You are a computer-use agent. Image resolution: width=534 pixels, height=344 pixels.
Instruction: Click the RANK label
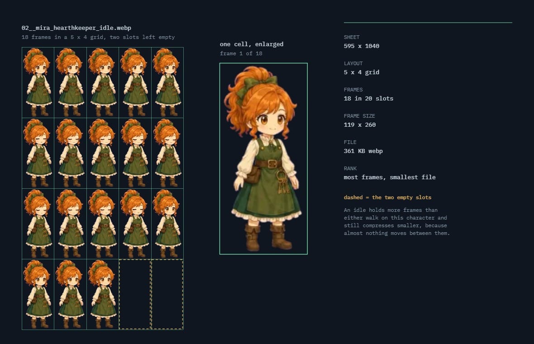(350, 168)
